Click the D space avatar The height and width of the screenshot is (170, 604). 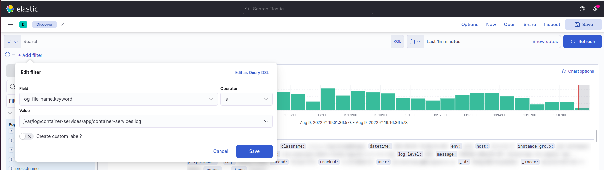[x=23, y=25]
